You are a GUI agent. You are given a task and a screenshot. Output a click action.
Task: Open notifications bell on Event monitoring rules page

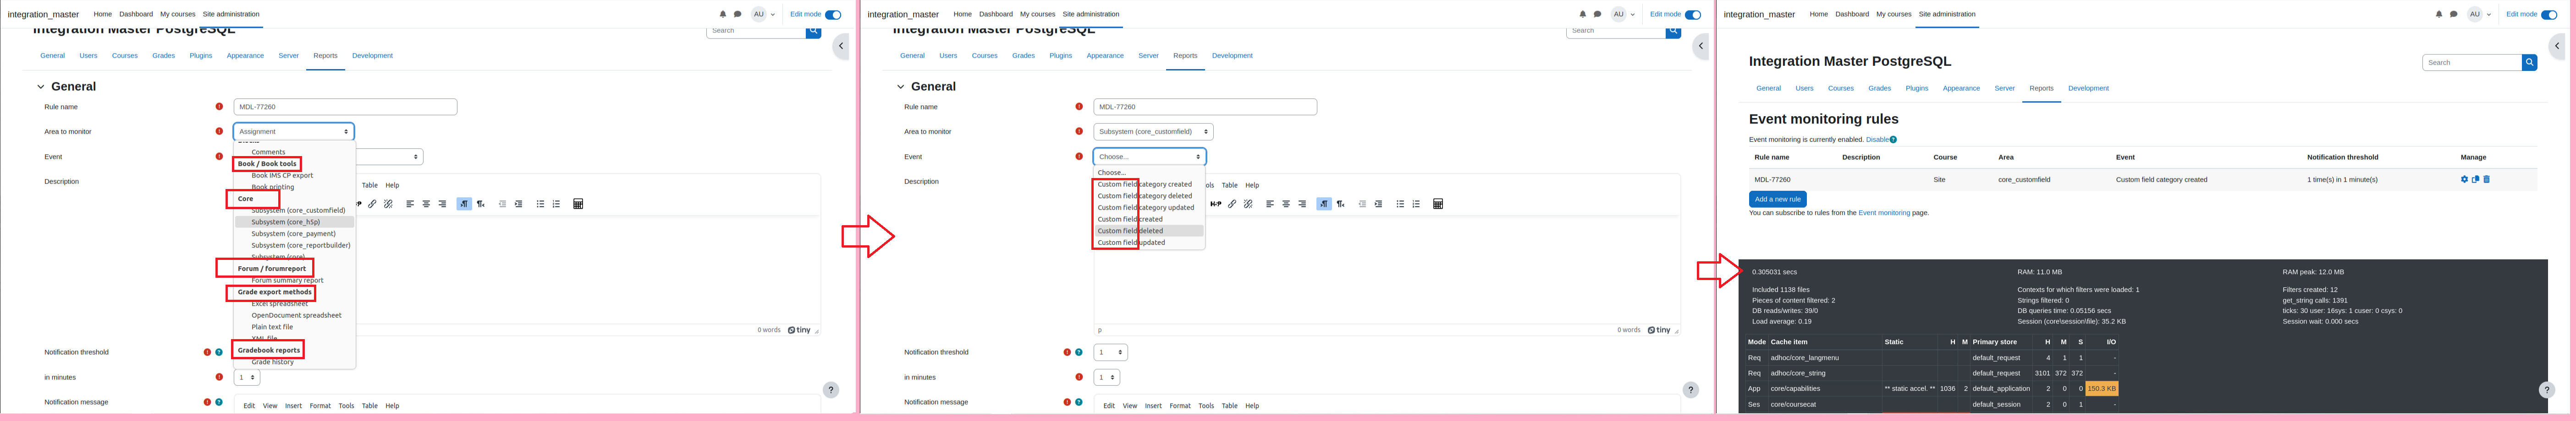pos(2439,14)
